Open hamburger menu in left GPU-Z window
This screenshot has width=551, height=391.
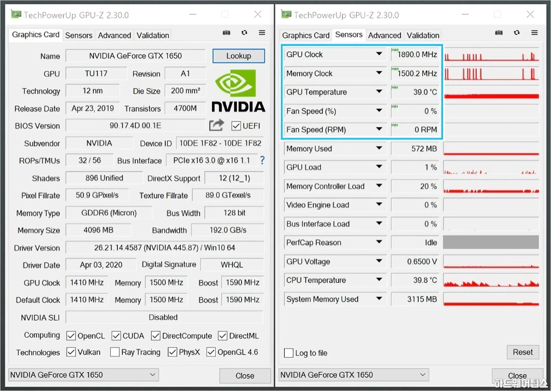pyautogui.click(x=262, y=33)
